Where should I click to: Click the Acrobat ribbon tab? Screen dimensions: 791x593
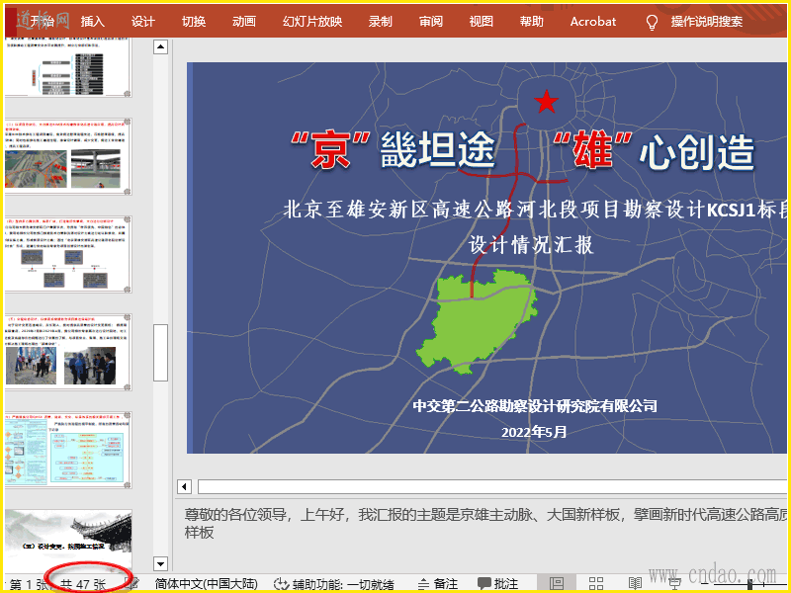[x=592, y=21]
